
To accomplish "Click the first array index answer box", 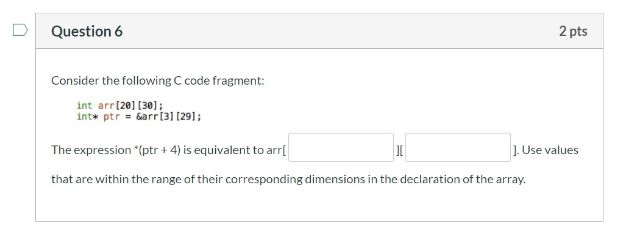I will pyautogui.click(x=341, y=147).
